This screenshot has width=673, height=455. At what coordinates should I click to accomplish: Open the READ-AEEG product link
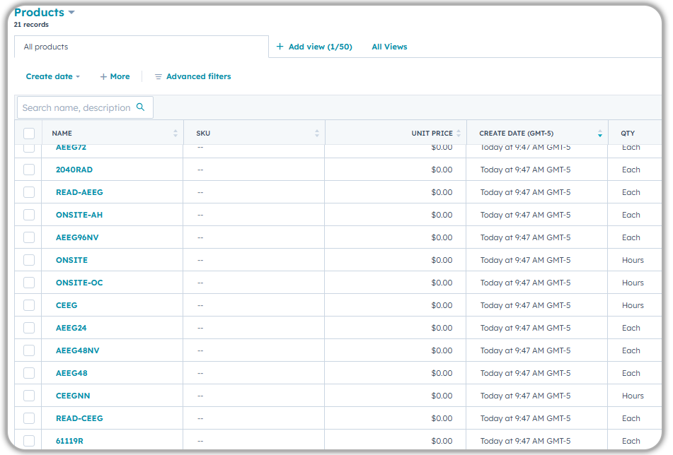79,192
